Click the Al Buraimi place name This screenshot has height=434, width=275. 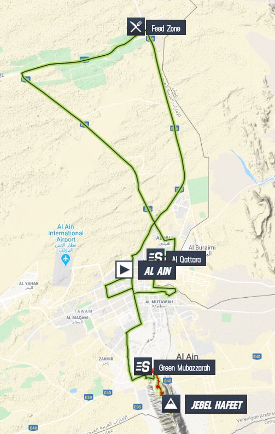coord(202,247)
